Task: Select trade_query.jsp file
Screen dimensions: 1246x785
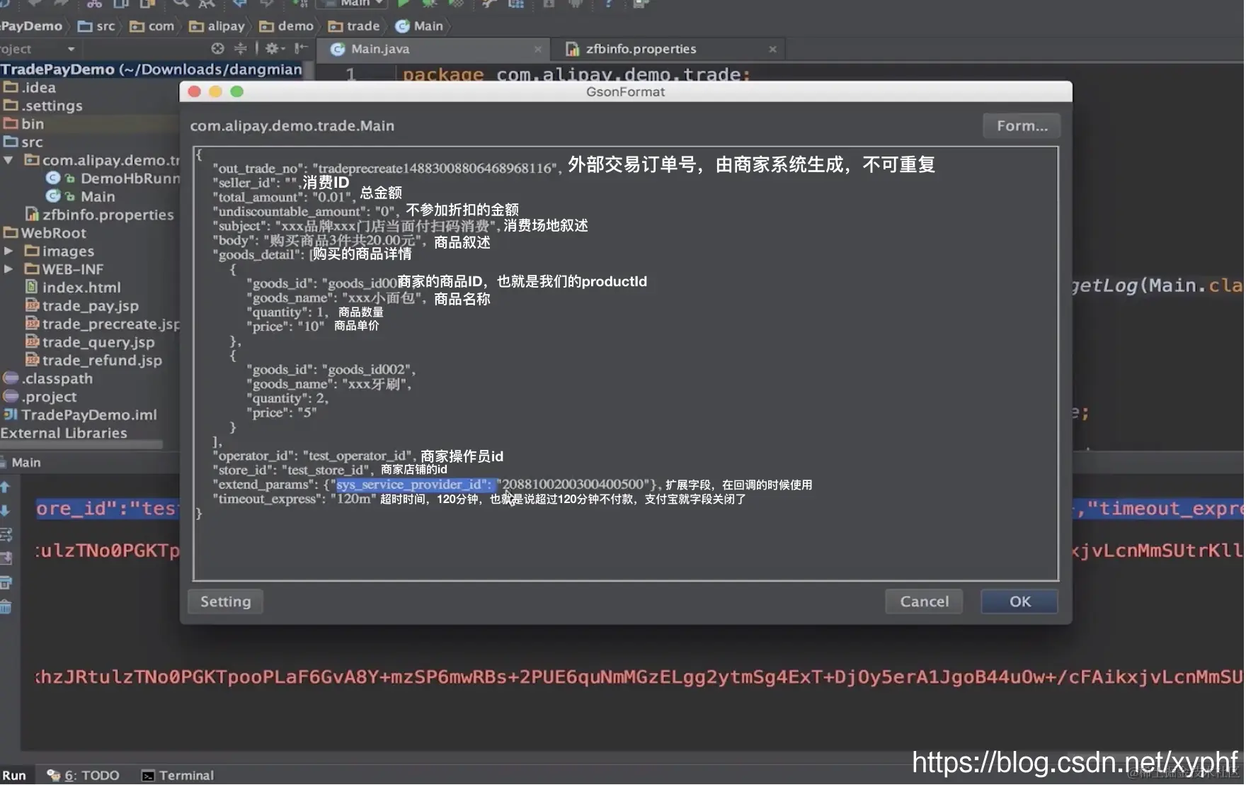Action: [90, 342]
